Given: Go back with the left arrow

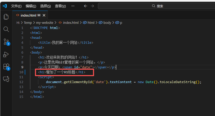Looking at the screenshot, I should click(85, 6).
